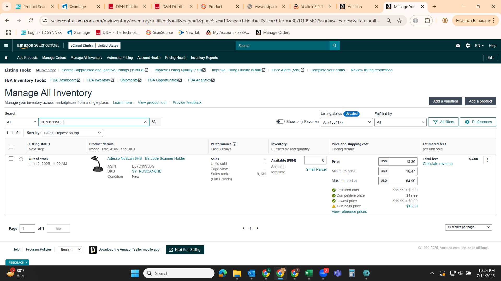Viewport: 501px width, 281px height.
Task: Open the Windows Start menu
Action: [135, 273]
